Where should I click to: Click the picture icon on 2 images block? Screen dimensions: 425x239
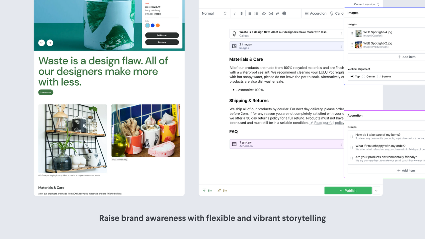tap(234, 46)
